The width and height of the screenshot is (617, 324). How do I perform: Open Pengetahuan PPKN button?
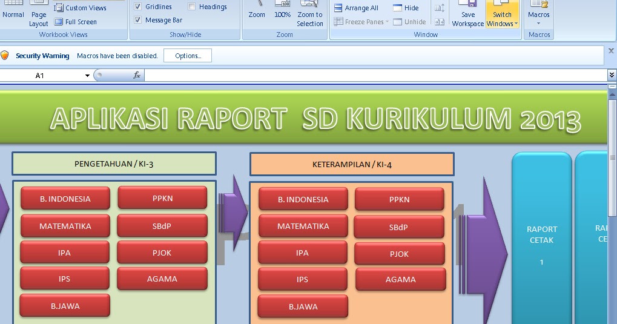click(162, 197)
